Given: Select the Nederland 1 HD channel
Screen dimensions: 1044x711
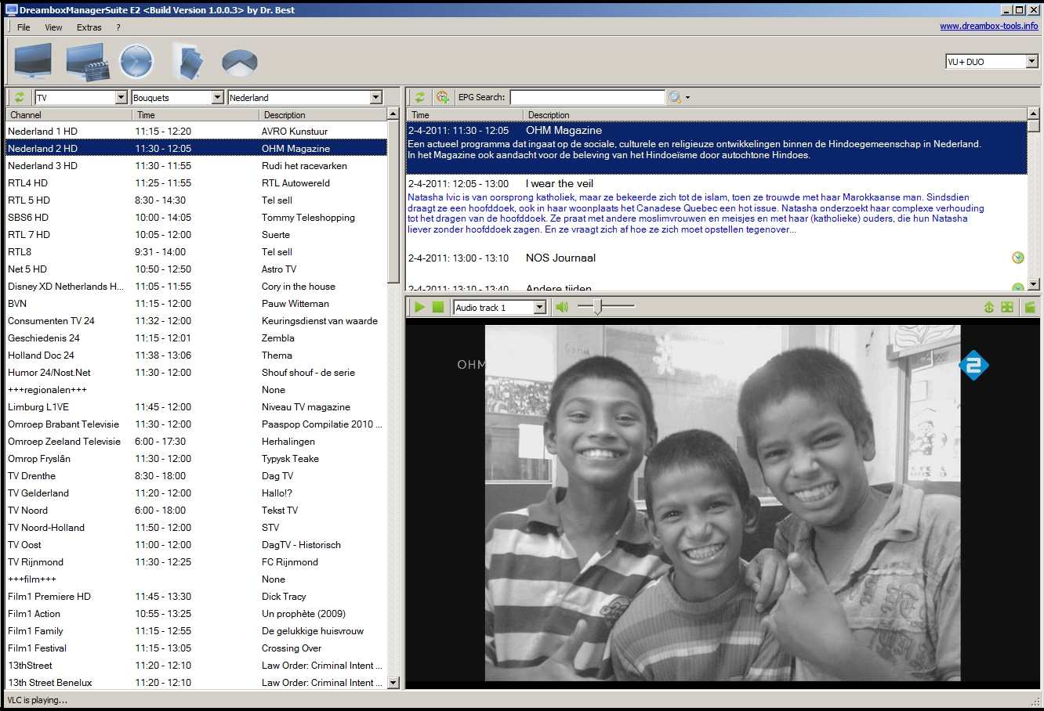Looking at the screenshot, I should (x=196, y=132).
